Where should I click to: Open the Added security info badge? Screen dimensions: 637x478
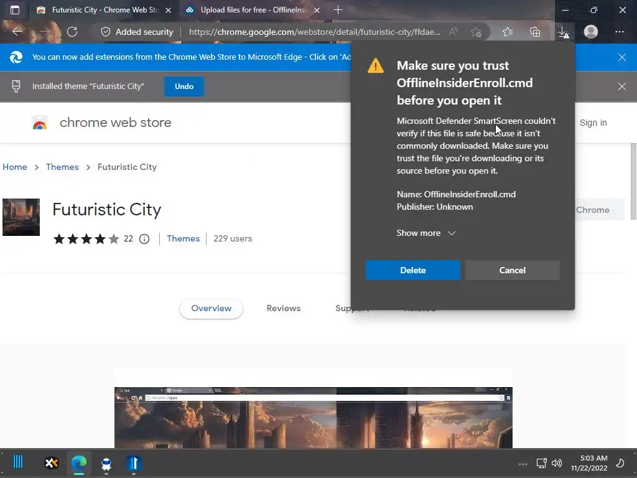(137, 32)
